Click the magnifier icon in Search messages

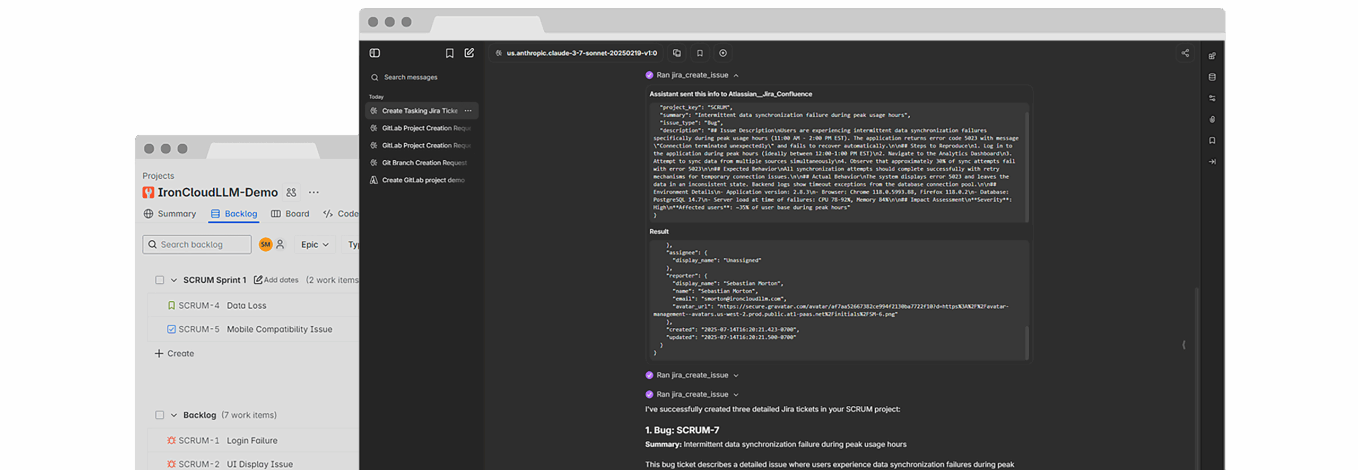(x=375, y=77)
